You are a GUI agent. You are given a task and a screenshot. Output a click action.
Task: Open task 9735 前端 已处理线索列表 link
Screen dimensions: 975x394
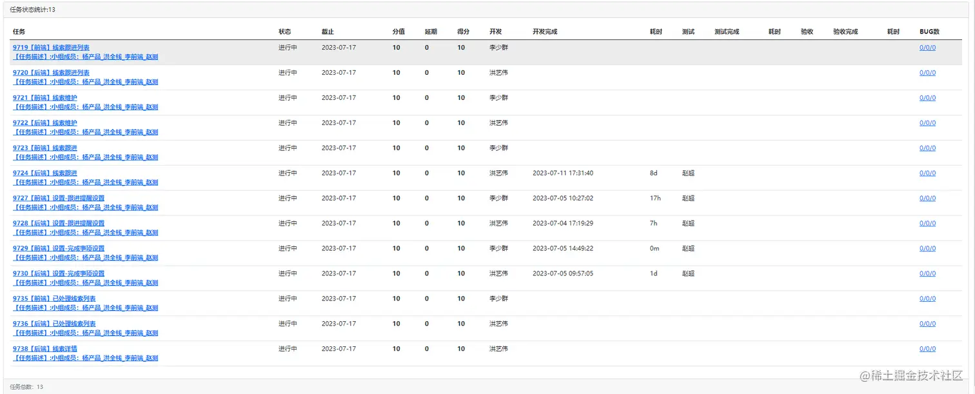[54, 299]
